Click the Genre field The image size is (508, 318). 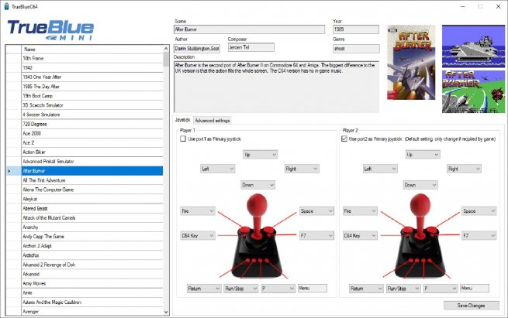(x=356, y=49)
